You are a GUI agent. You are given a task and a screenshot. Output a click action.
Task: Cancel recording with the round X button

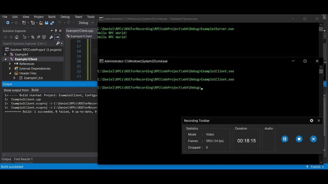[x=313, y=139]
